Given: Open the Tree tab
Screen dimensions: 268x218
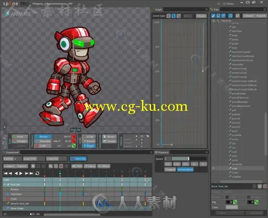Looking at the screenshot, I should [x=215, y=9].
